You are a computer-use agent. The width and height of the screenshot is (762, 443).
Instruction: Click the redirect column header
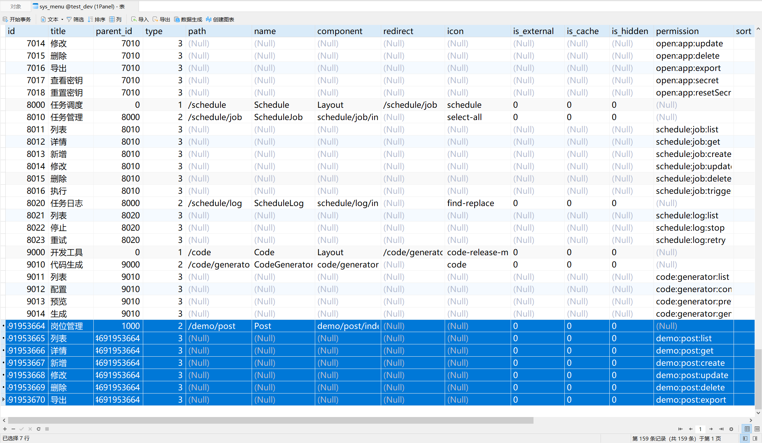(413, 31)
